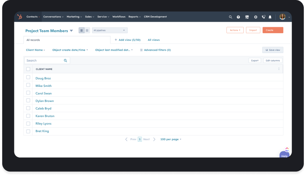Open the Reports menu
The width and height of the screenshot is (306, 176).
tap(134, 17)
